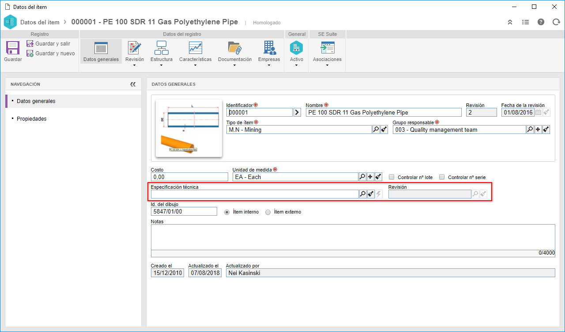Click the SE Suite logo icon

10,22
